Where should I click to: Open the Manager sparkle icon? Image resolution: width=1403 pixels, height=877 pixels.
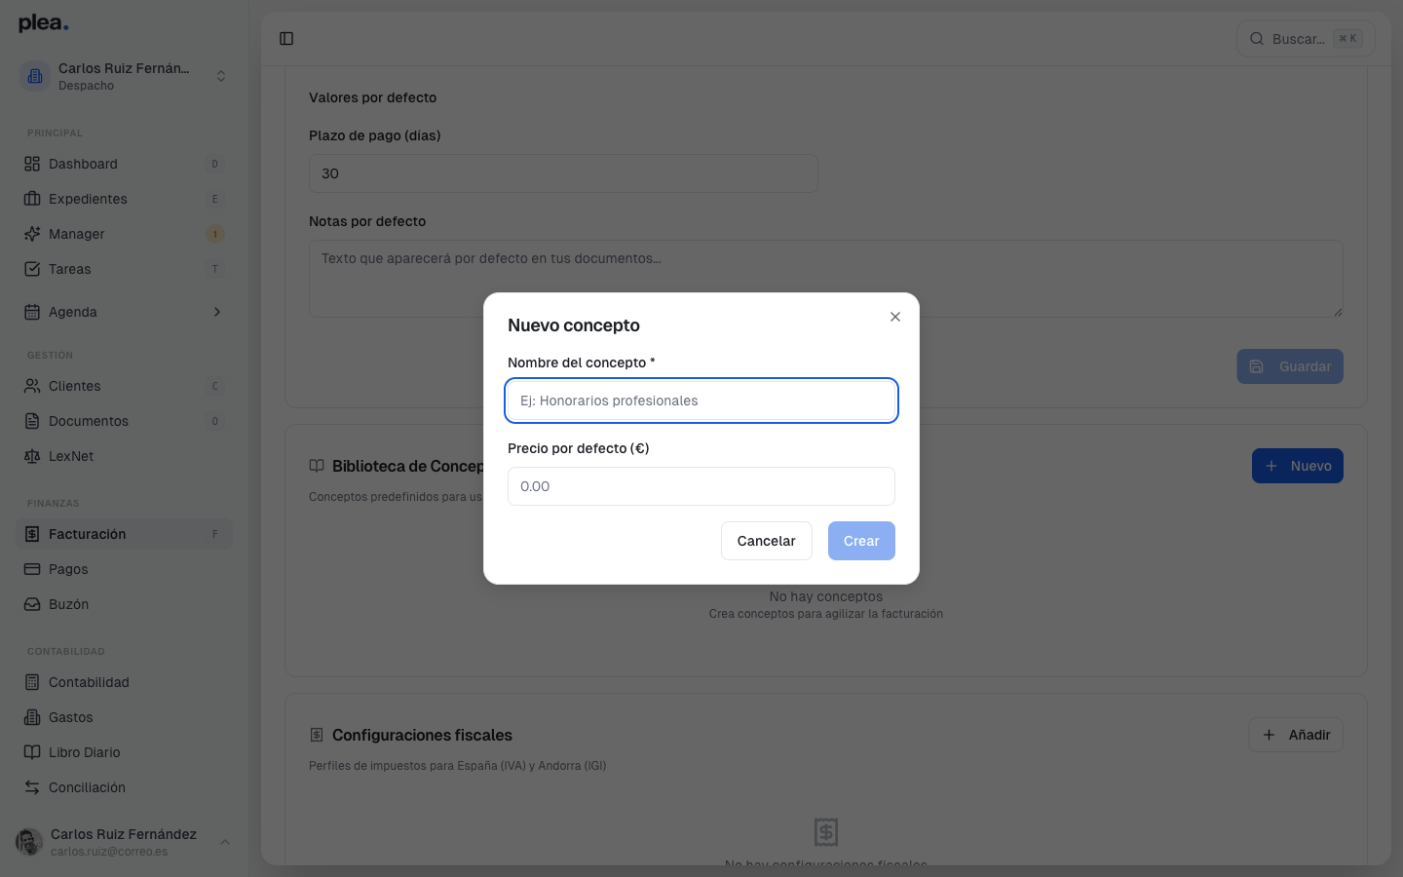[32, 234]
